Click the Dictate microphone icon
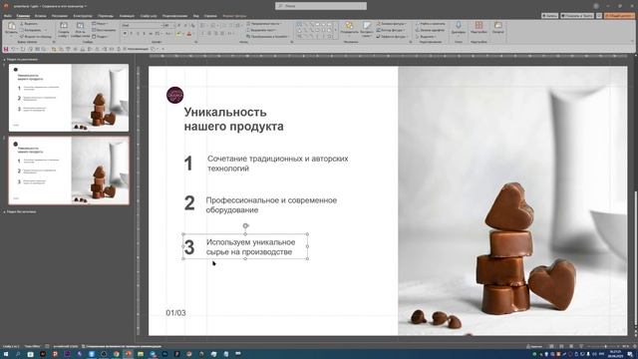 click(x=459, y=25)
